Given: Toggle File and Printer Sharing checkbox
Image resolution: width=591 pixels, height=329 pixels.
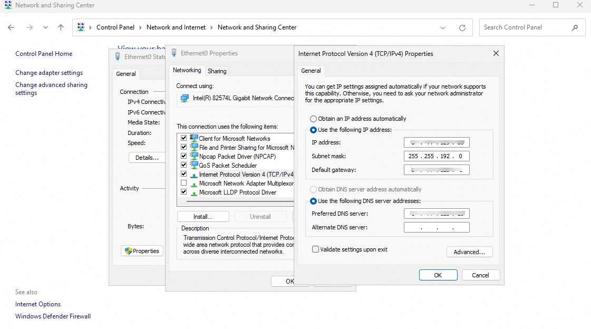Looking at the screenshot, I should [x=184, y=147].
